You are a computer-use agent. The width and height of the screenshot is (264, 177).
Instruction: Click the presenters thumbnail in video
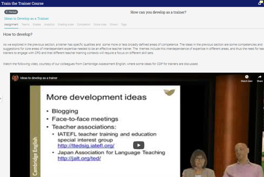pyautogui.click(x=222, y=160)
